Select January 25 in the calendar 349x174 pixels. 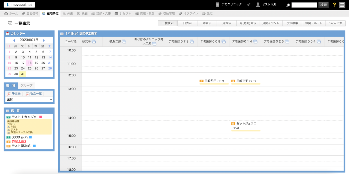30,68
